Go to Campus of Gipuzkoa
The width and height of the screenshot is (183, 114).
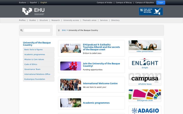(145, 3)
